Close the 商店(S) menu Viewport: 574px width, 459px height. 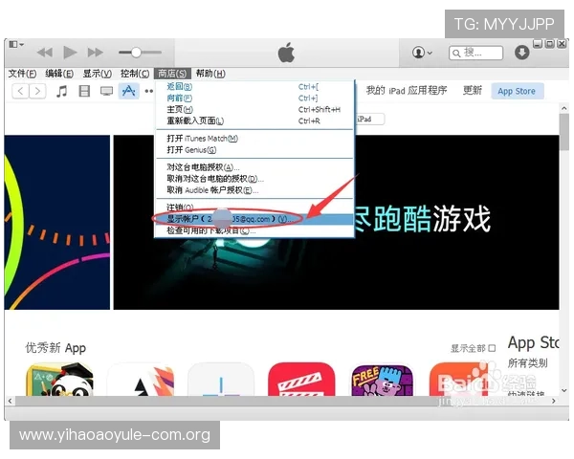pos(172,74)
